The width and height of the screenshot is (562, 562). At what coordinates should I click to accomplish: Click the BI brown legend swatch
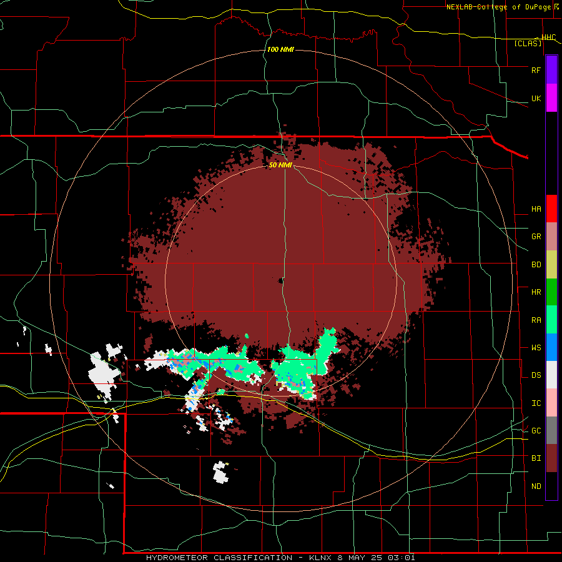(x=551, y=458)
